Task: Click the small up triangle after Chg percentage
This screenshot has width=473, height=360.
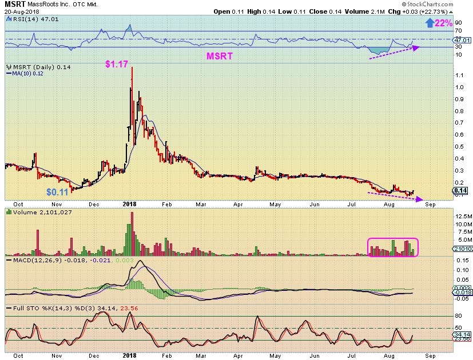Action: [451, 12]
